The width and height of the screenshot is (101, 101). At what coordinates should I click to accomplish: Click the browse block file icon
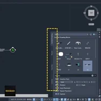pos(90,34)
